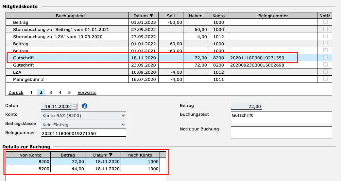Open the Konto BAZ (8200) dropdown
The width and height of the screenshot is (341, 181).
83,115
